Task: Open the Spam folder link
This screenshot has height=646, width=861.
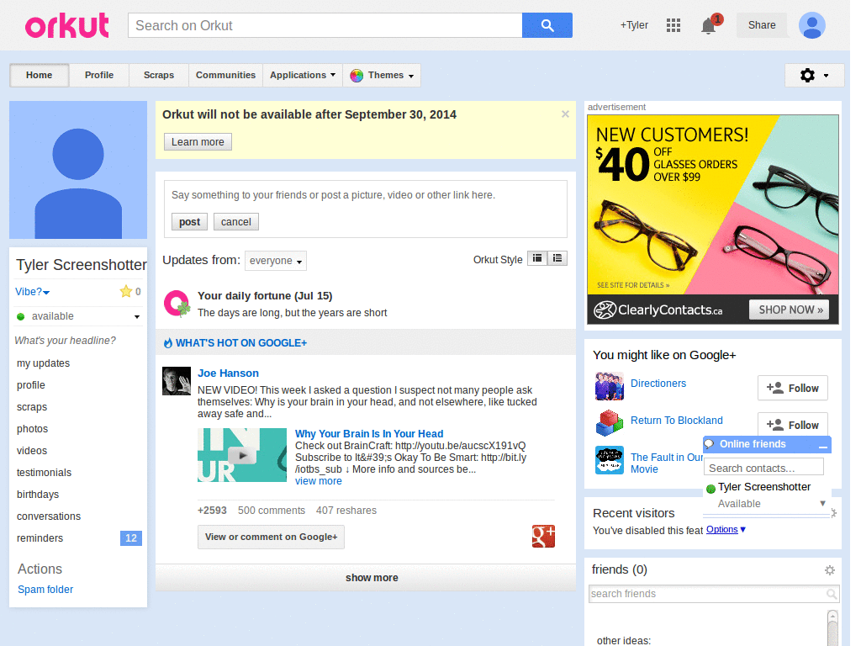Action: coord(45,590)
